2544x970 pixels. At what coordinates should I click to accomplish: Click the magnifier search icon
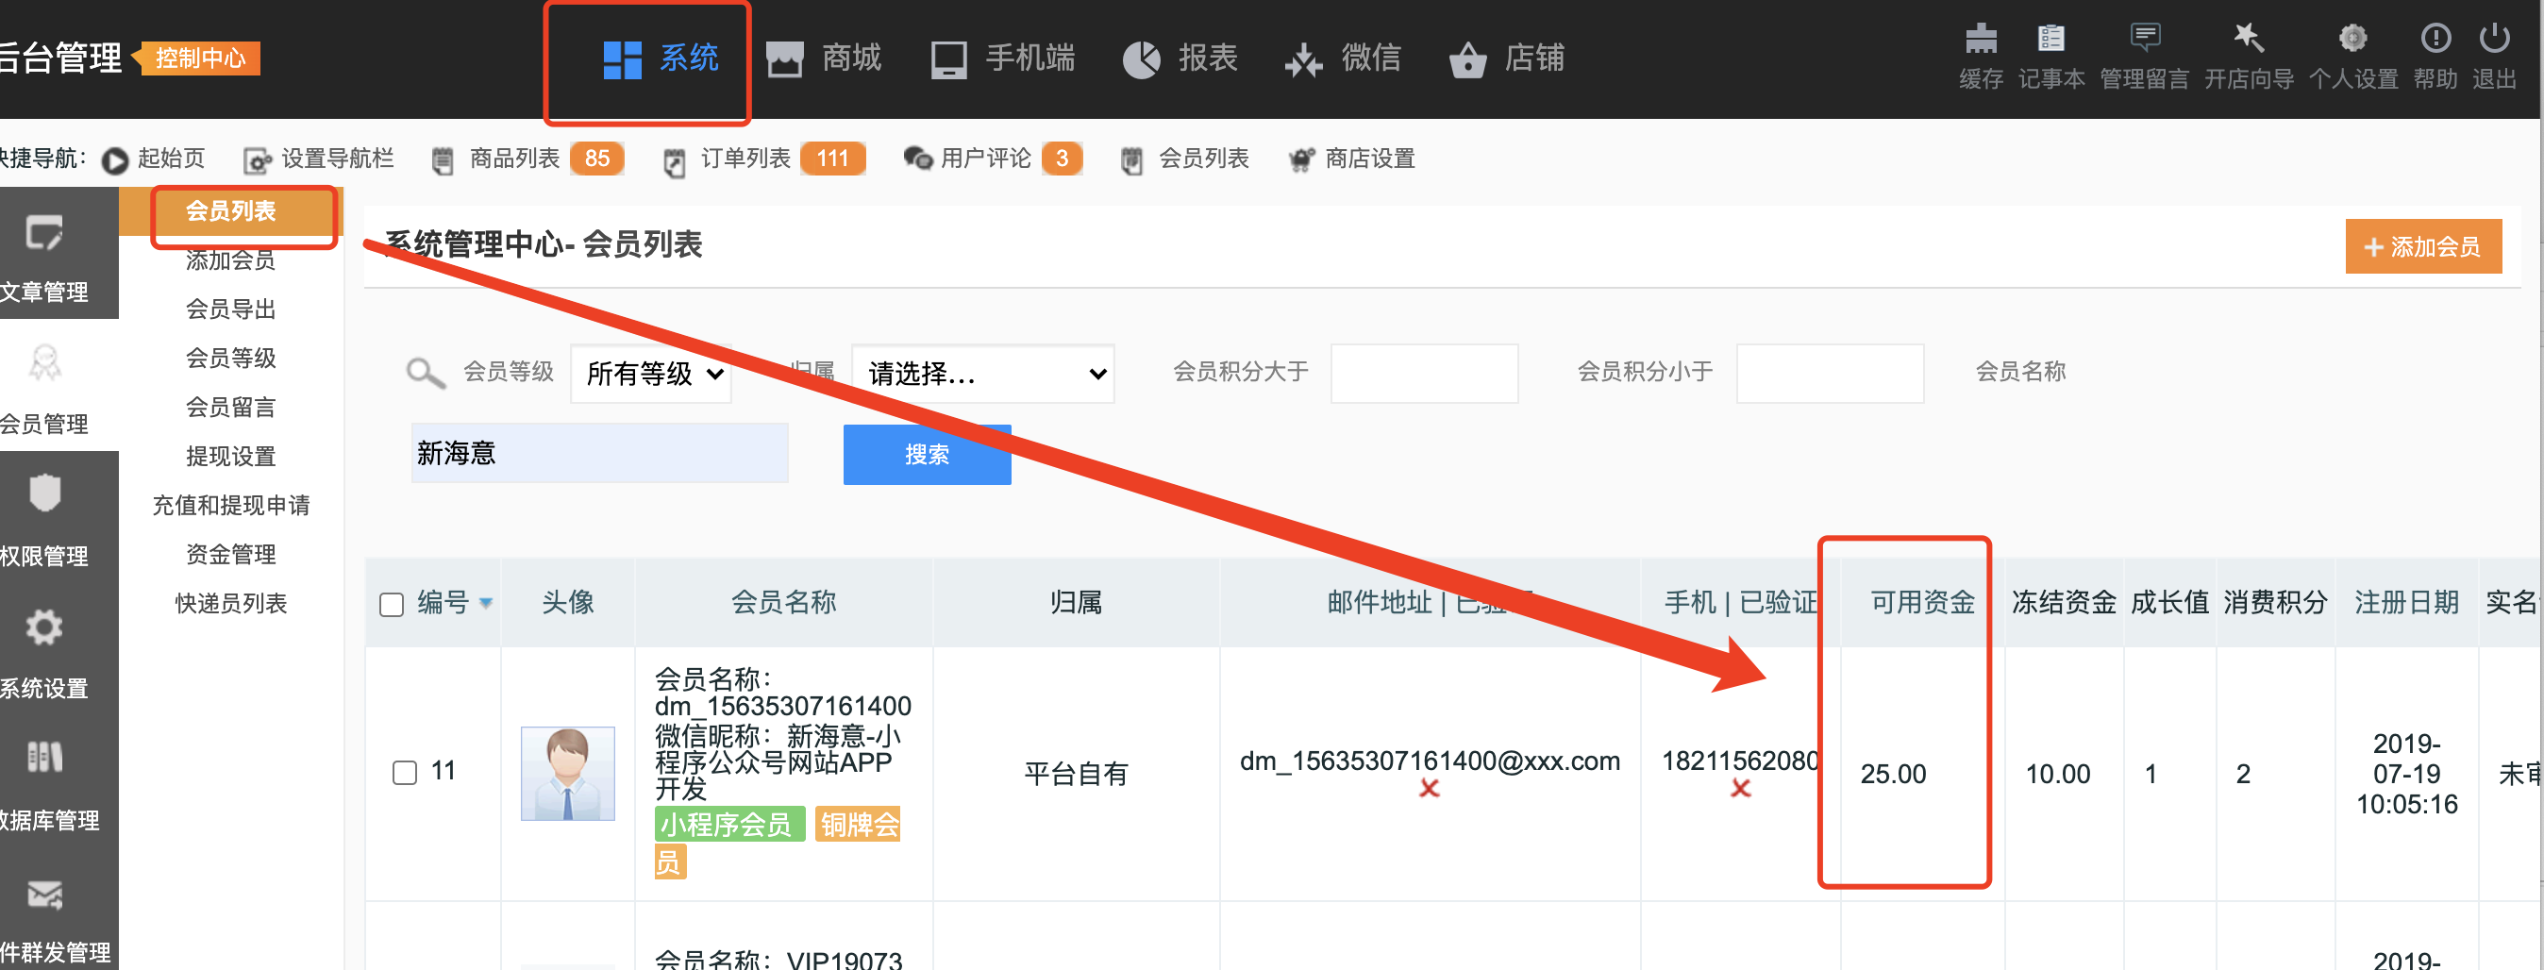tap(426, 374)
